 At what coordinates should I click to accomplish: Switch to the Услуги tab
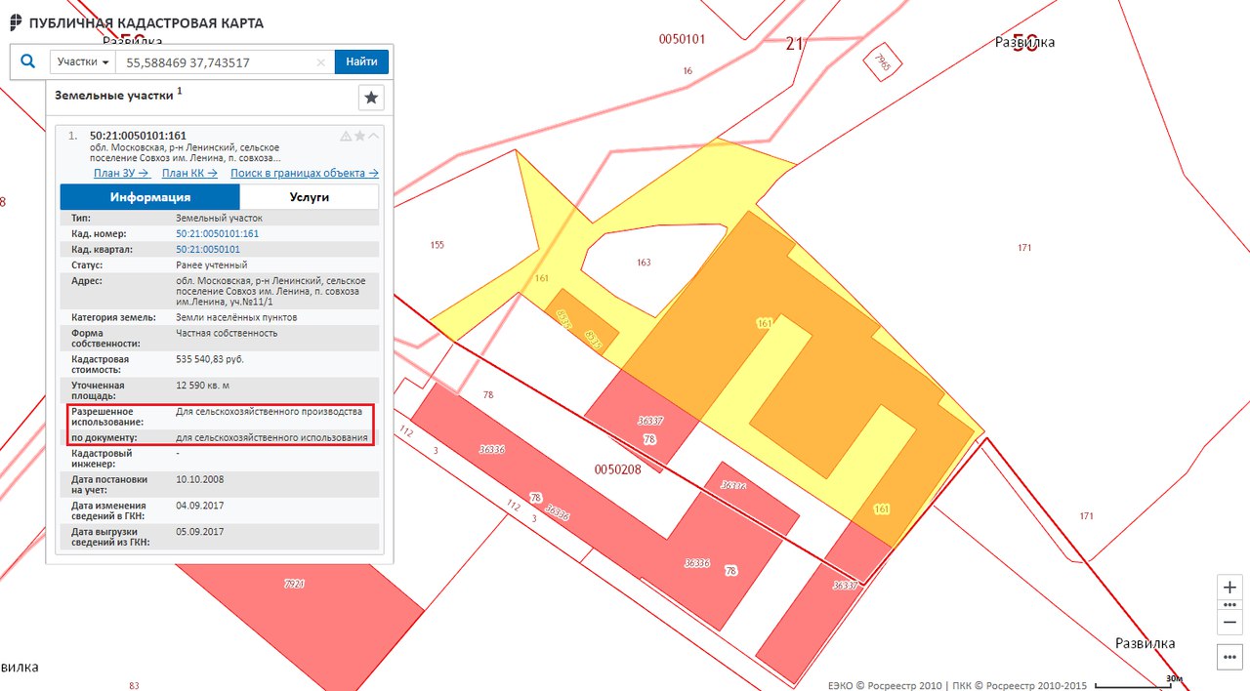pyautogui.click(x=309, y=197)
